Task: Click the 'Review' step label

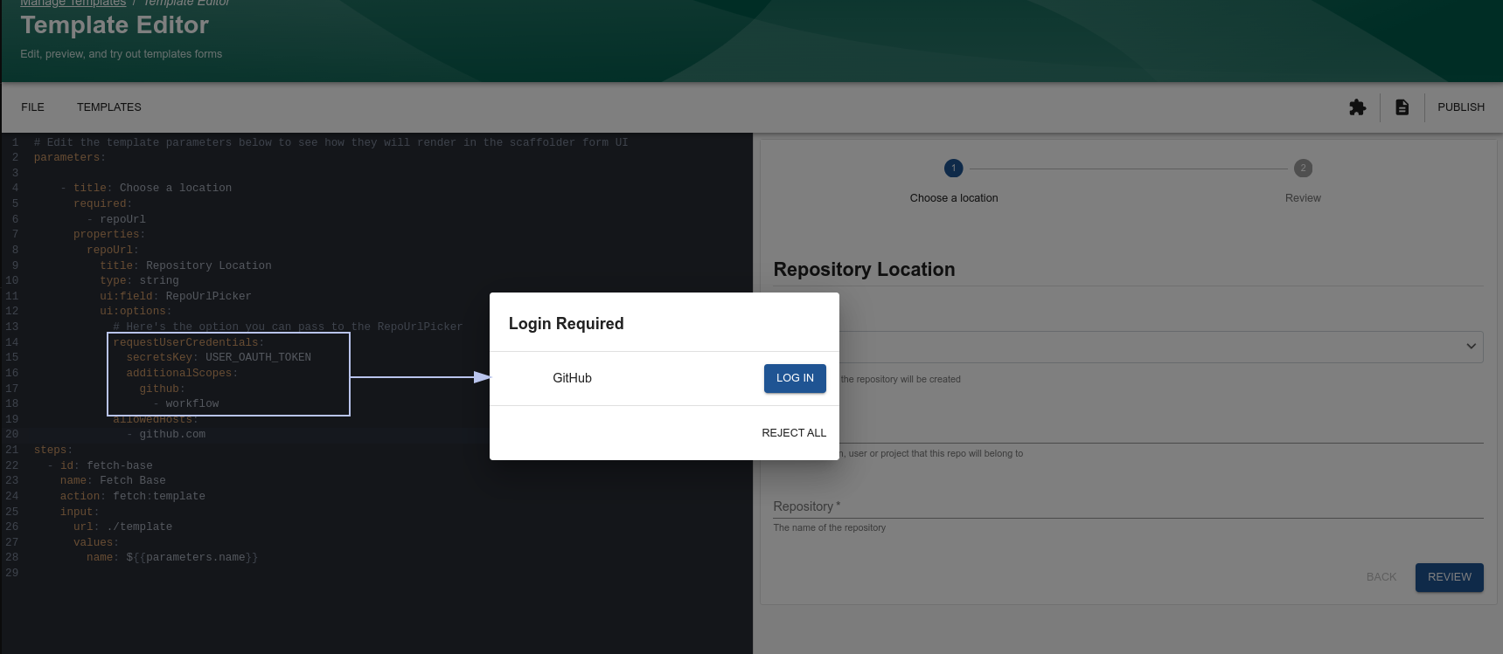Action: [x=1303, y=198]
